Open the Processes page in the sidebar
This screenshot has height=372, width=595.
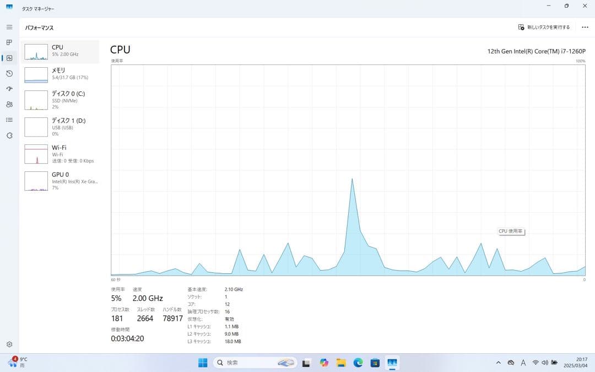click(9, 42)
